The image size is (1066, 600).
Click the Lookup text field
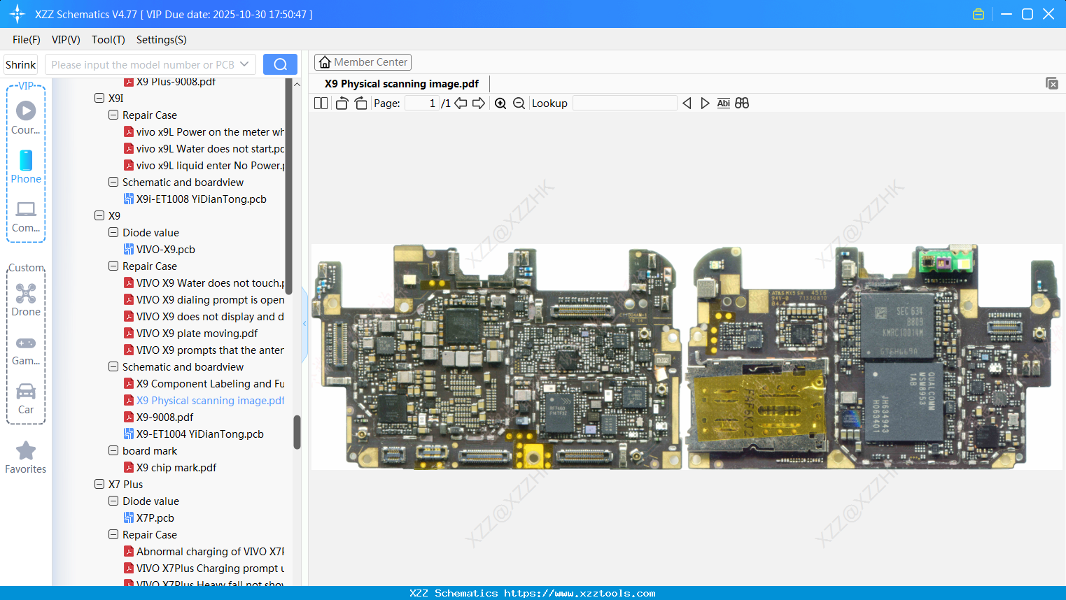click(625, 103)
